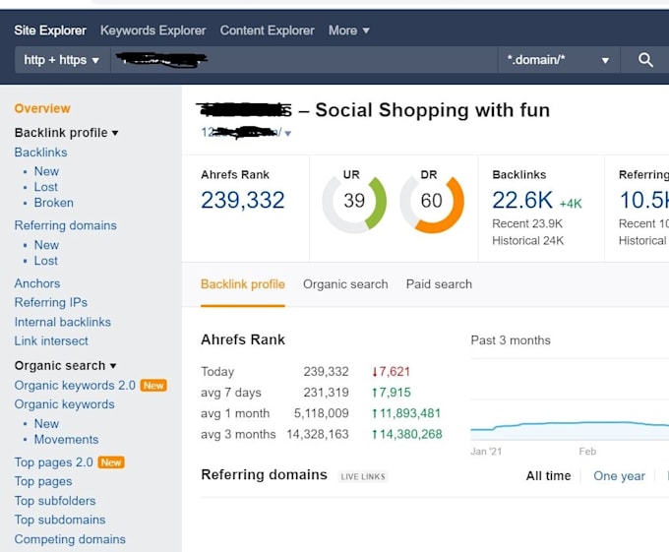This screenshot has height=552, width=669.
Task: Click the Backlinks count 22.6K
Action: click(x=522, y=200)
